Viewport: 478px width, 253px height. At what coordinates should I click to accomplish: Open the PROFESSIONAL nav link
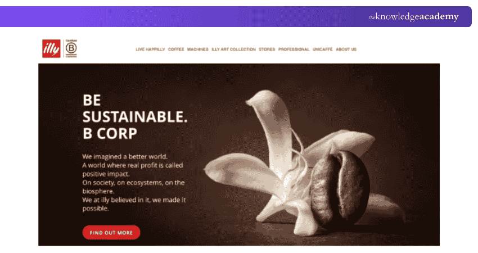(x=294, y=49)
